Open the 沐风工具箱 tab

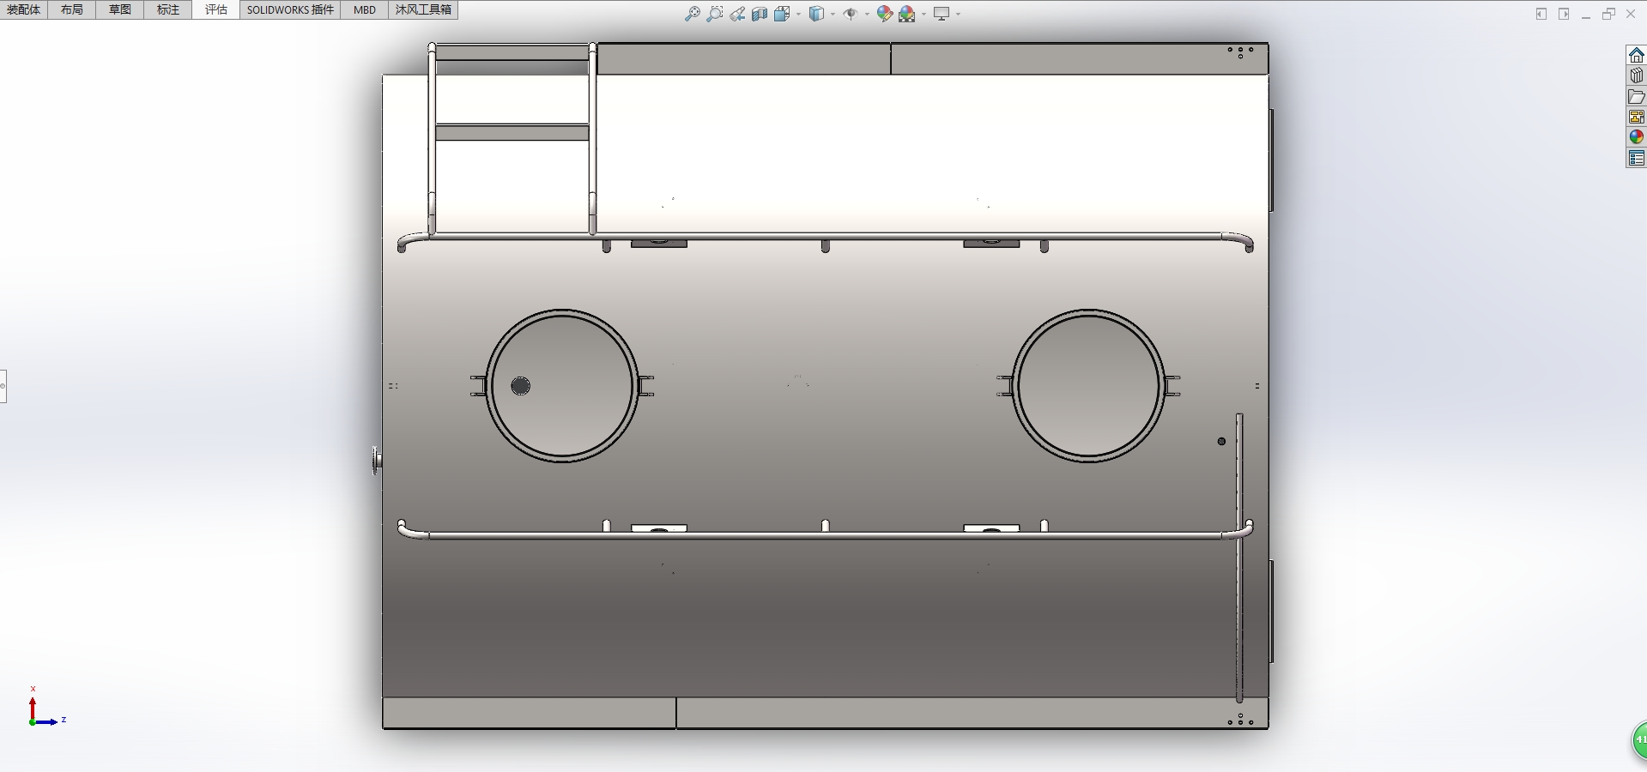pyautogui.click(x=423, y=9)
